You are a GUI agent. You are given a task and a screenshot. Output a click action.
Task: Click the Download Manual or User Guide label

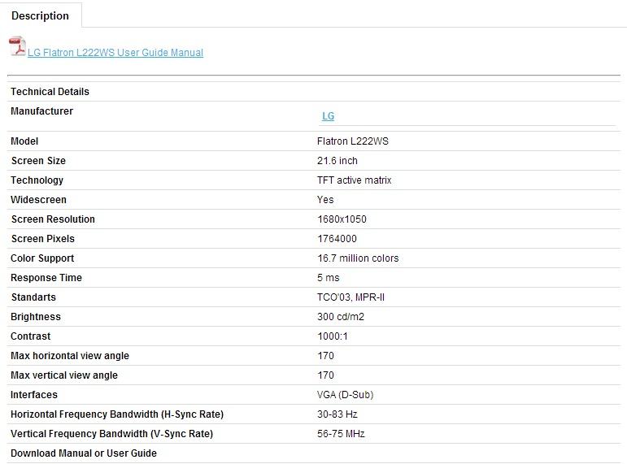(x=83, y=453)
